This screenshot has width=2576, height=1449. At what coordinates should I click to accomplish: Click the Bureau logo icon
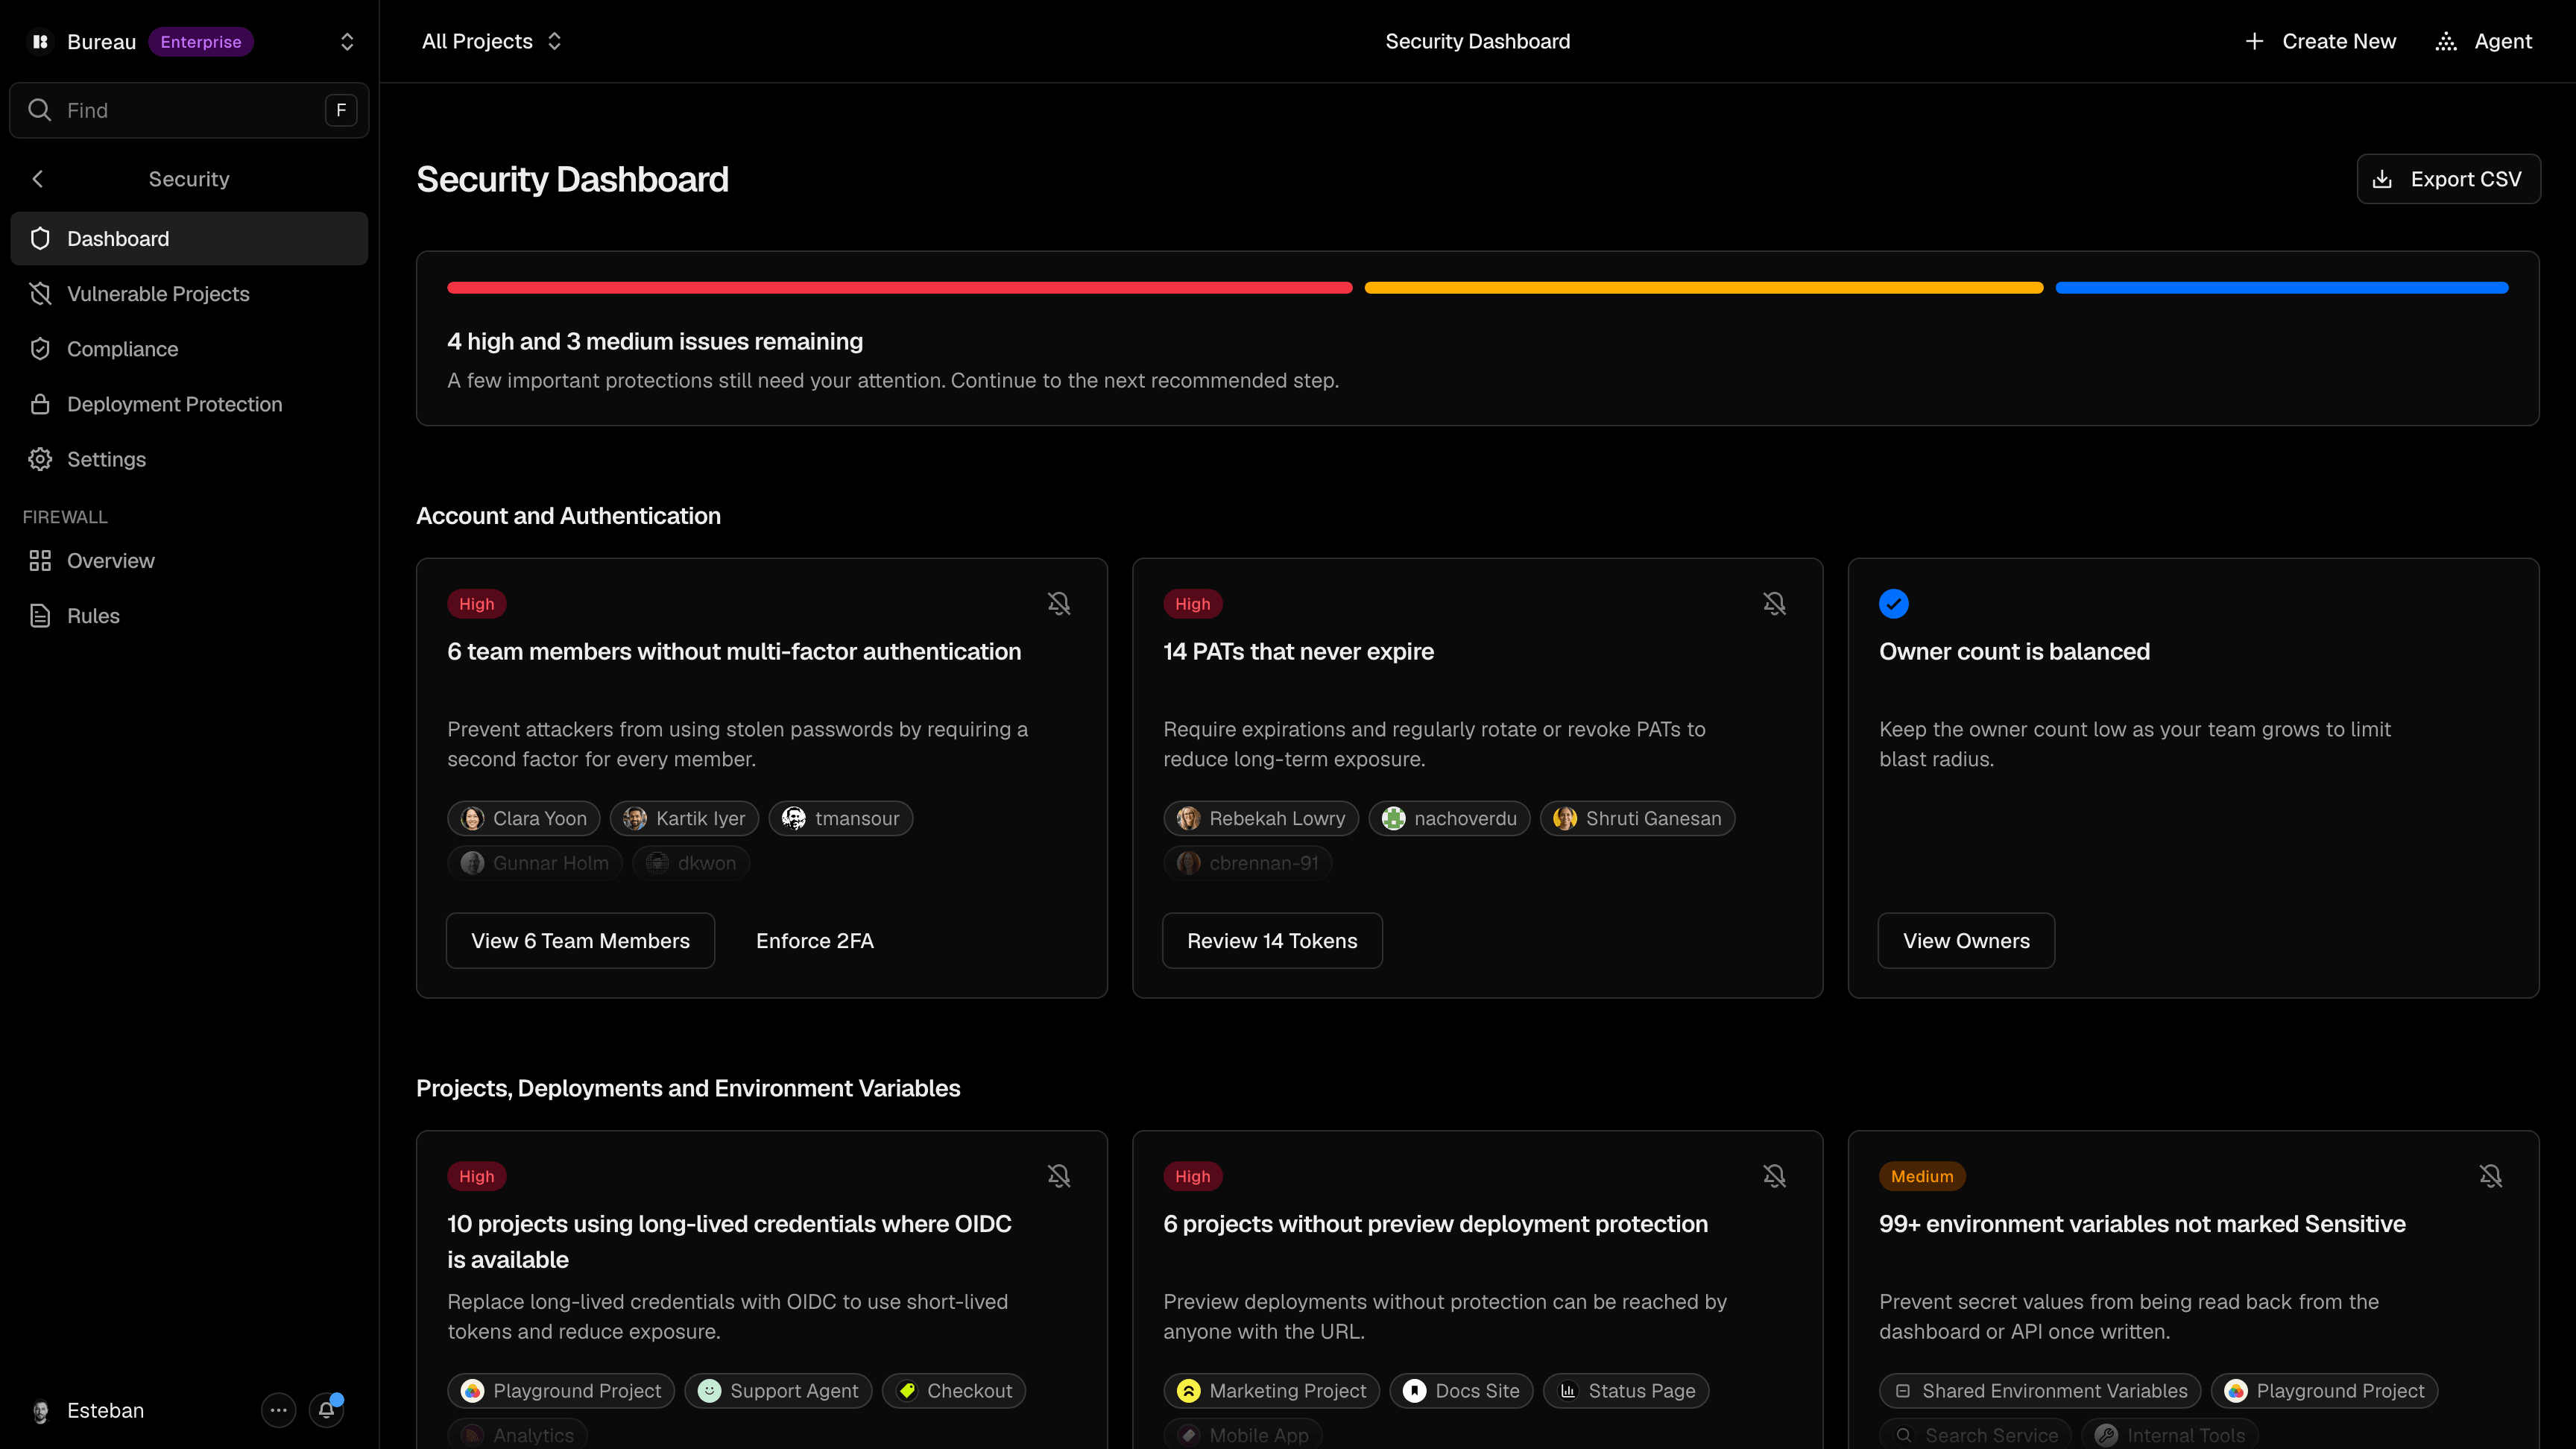point(40,41)
